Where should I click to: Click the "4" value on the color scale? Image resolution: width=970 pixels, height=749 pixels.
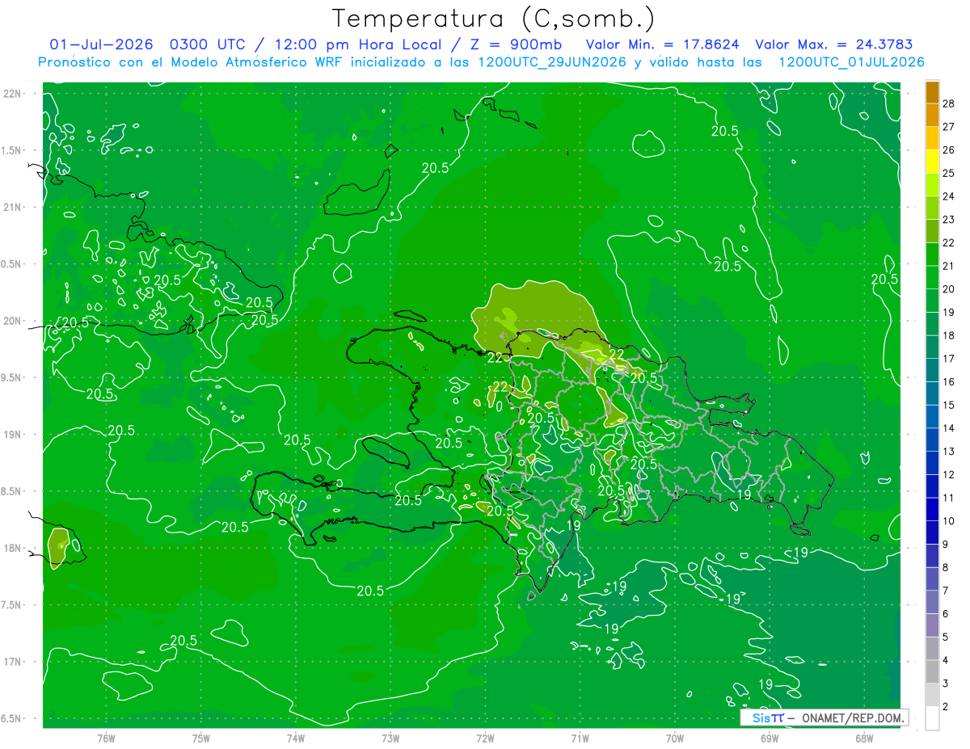947,660
